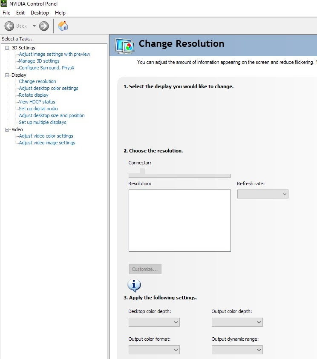The height and width of the screenshot is (359, 317).
Task: Click the Change Resolution monitor icon
Action: pyautogui.click(x=124, y=46)
